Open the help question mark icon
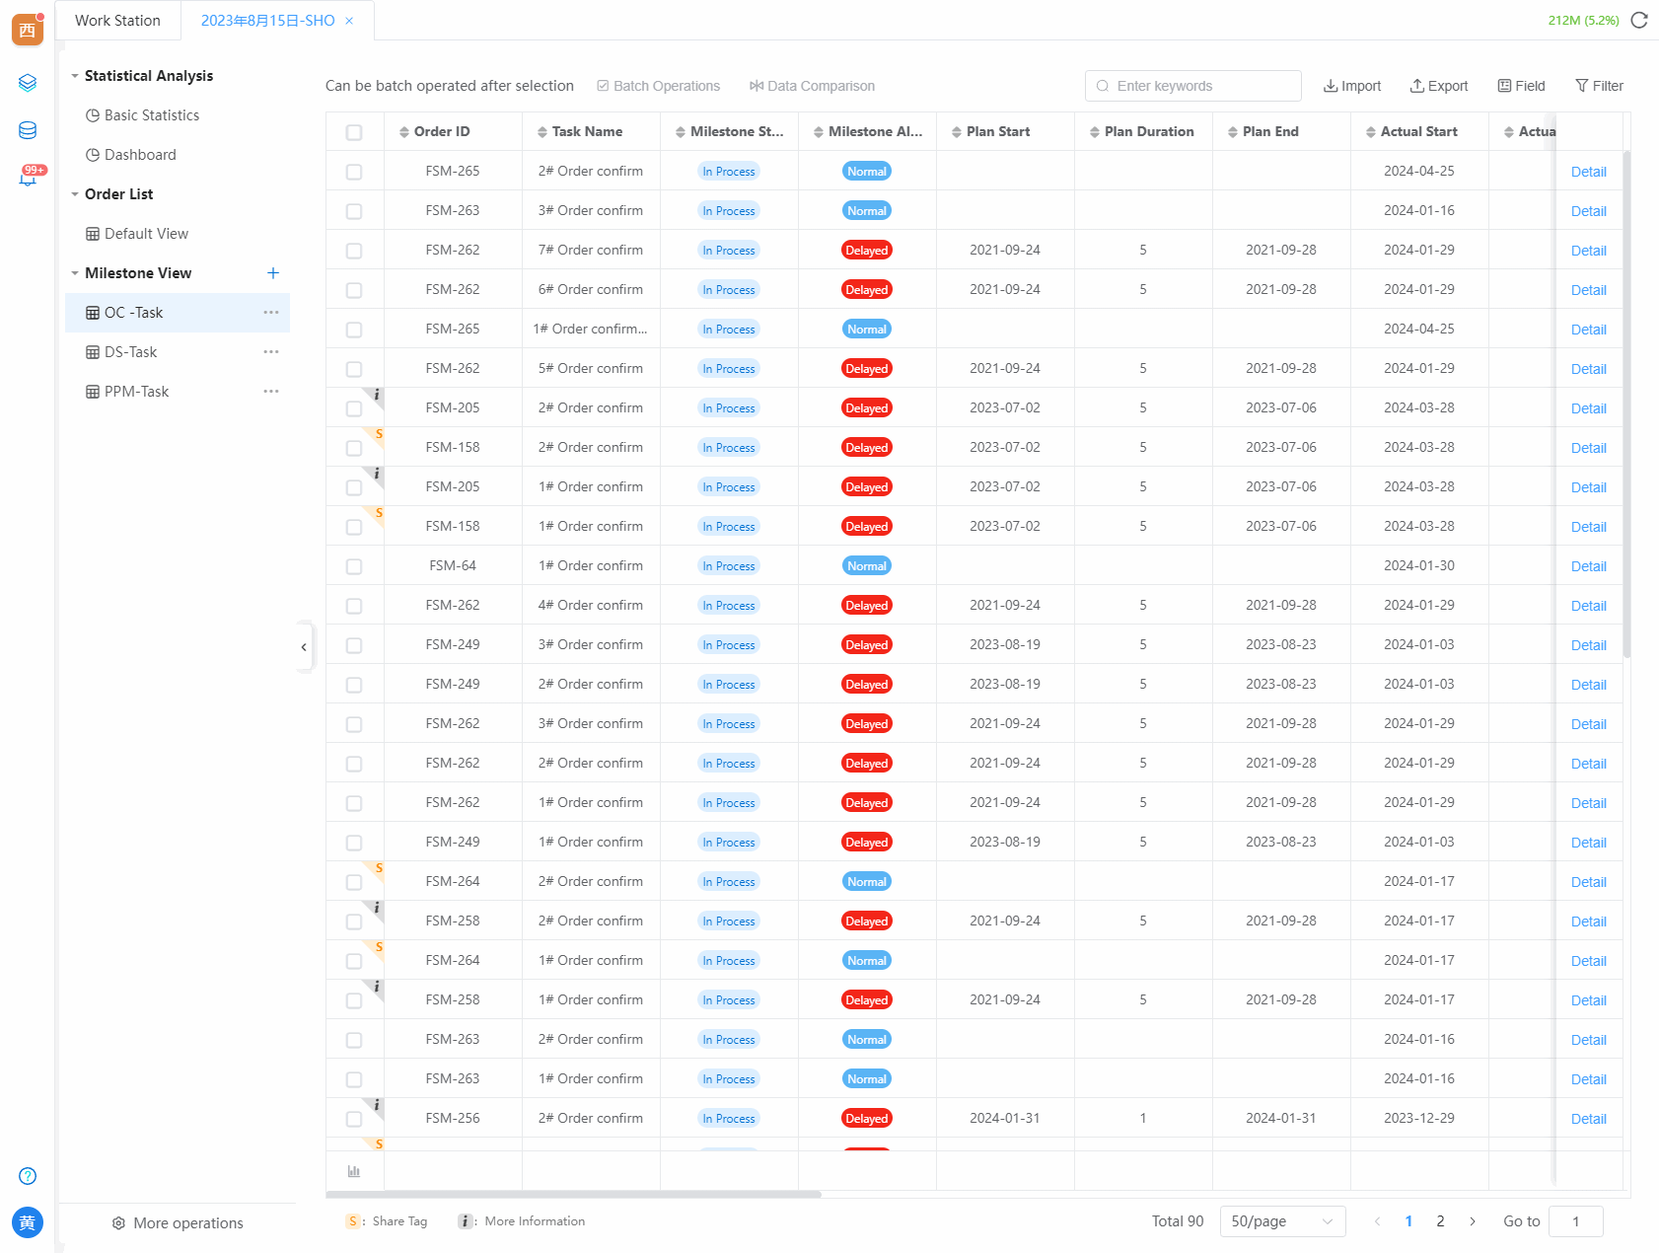This screenshot has width=1659, height=1253. coord(28,1175)
